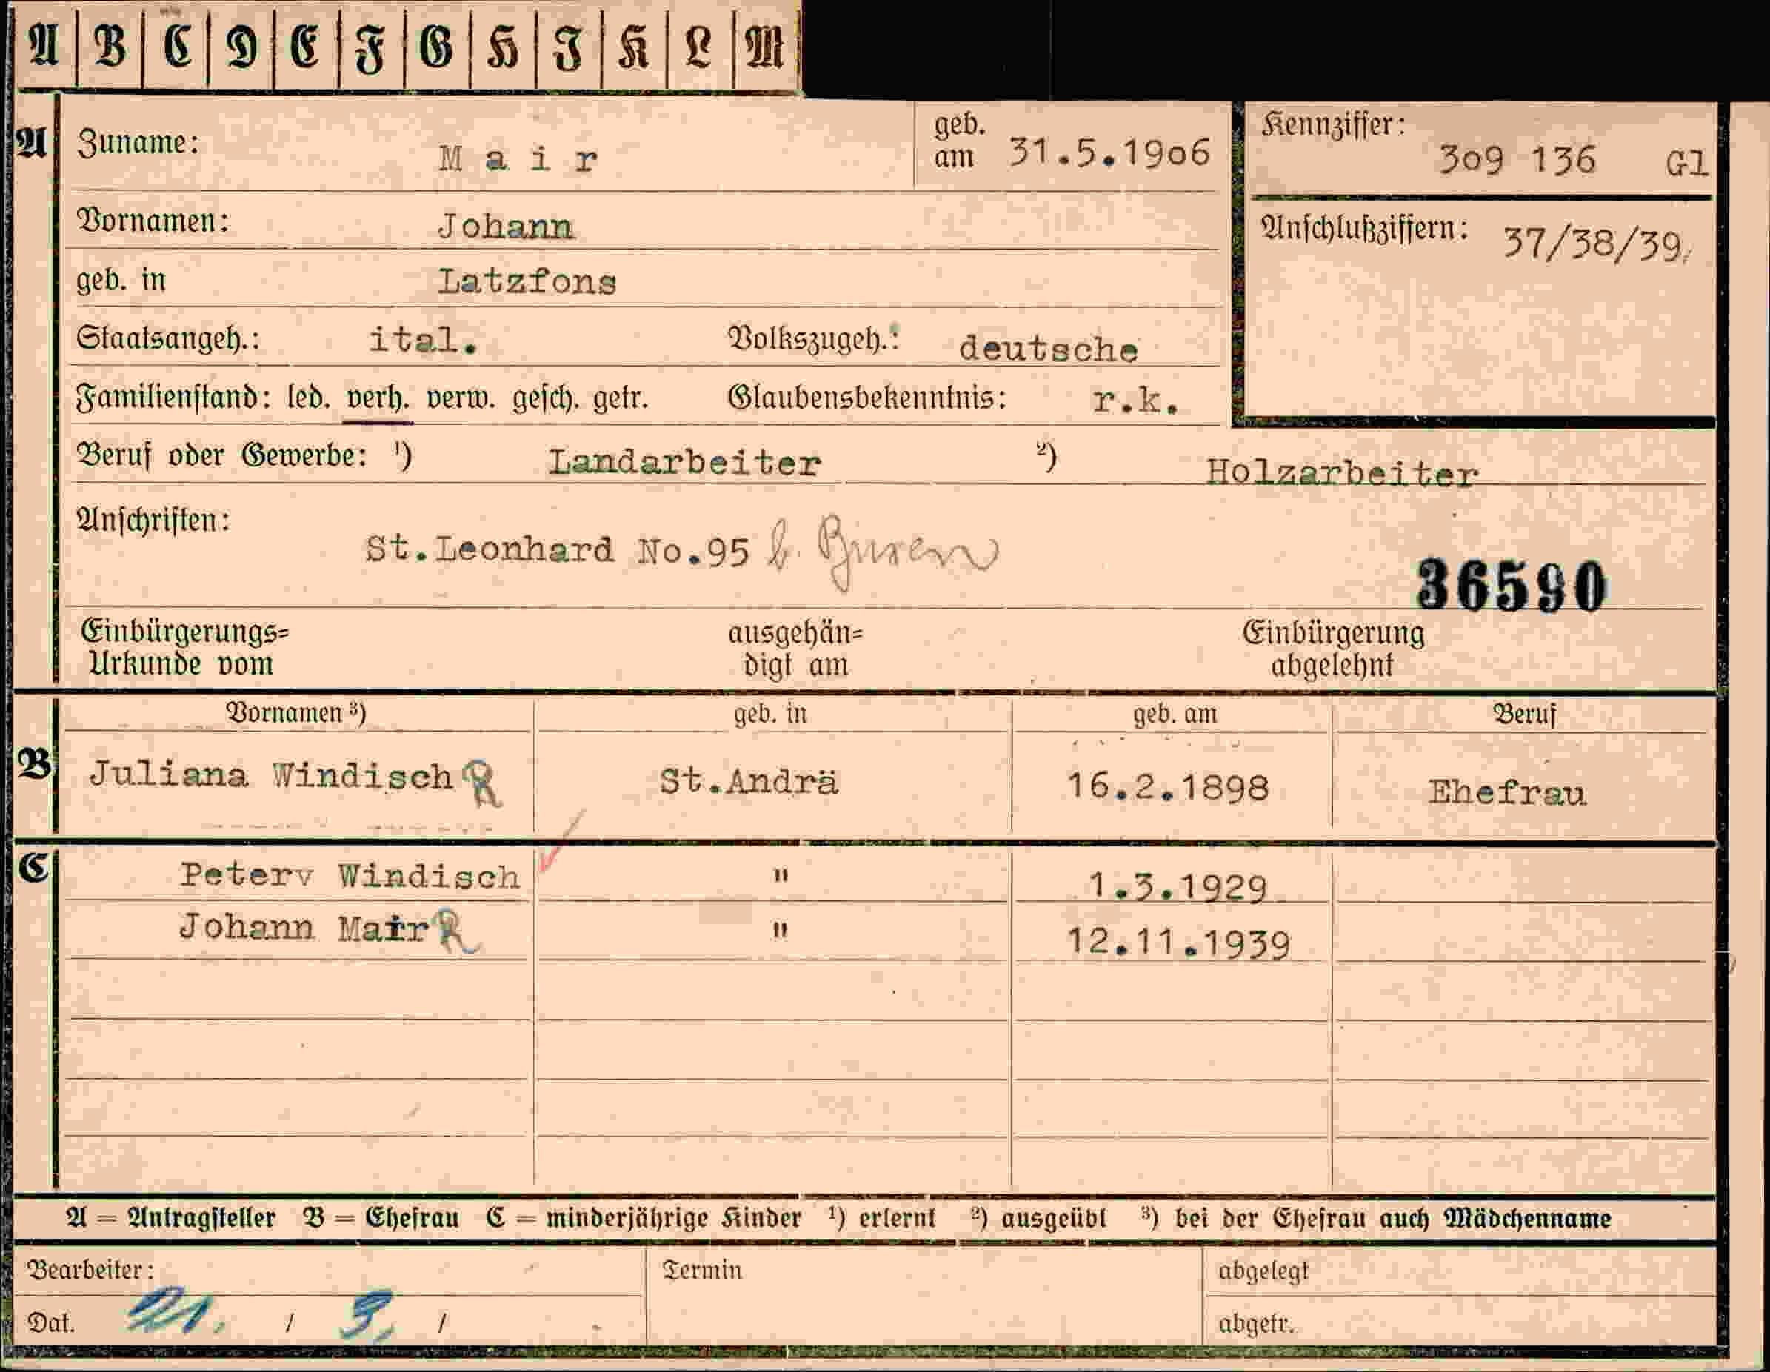This screenshot has height=1372, width=1770.
Task: Click index tab letter 'H'
Action: coord(502,47)
